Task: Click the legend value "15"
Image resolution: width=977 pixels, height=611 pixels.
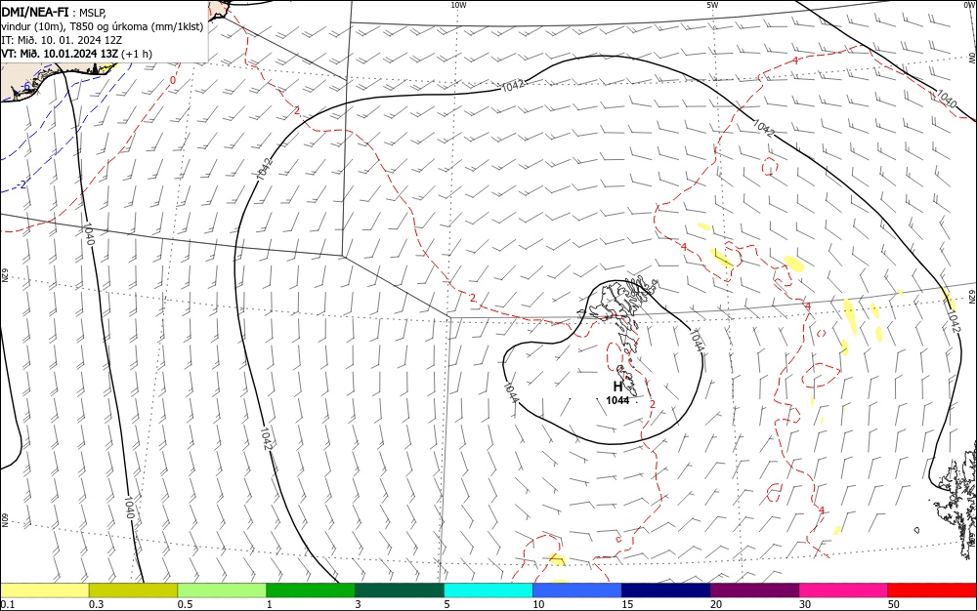Action: pos(627,604)
